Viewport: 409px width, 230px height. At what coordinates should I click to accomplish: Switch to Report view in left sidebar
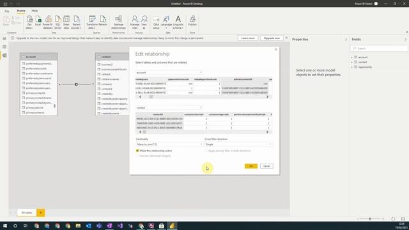pos(4,38)
